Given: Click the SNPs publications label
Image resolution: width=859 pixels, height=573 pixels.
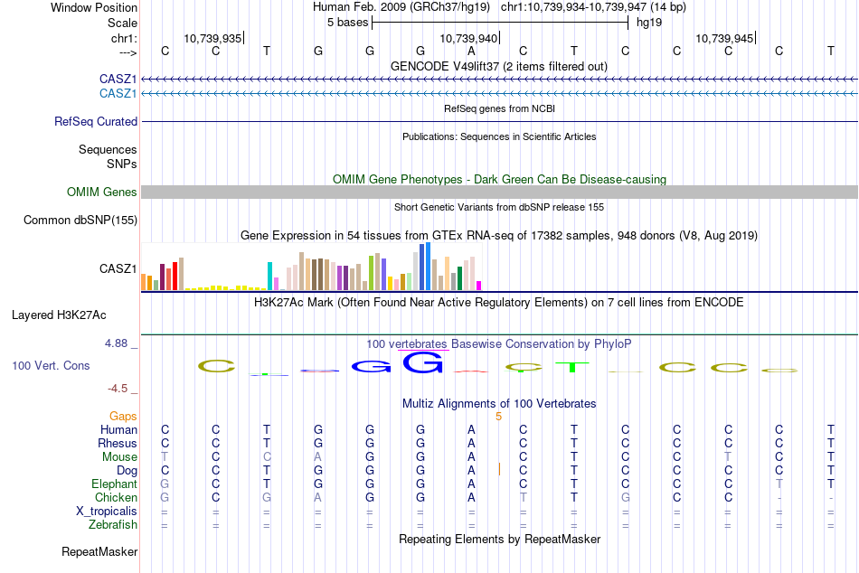Looking at the screenshot, I should [122, 164].
